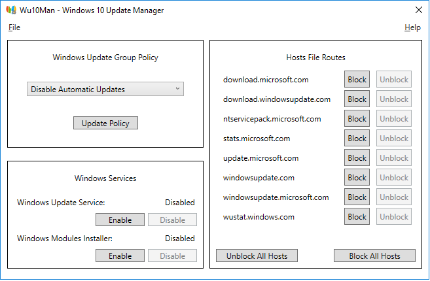Click the stats.microsoft.com host label
Image resolution: width=430 pixels, height=281 pixels.
point(257,139)
